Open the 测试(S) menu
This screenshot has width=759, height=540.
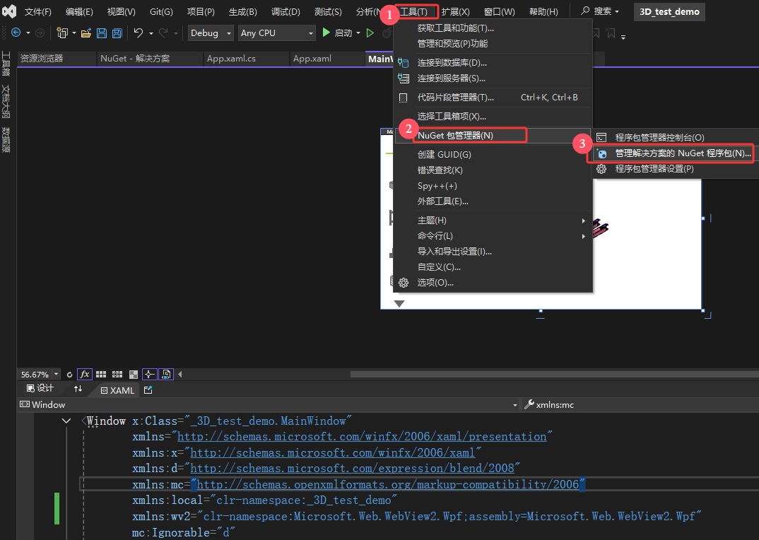(328, 11)
